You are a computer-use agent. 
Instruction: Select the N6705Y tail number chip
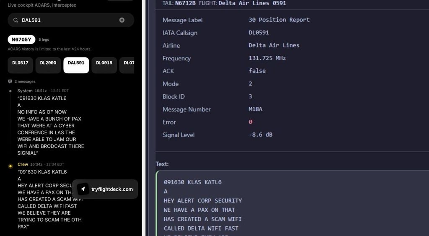click(21, 39)
